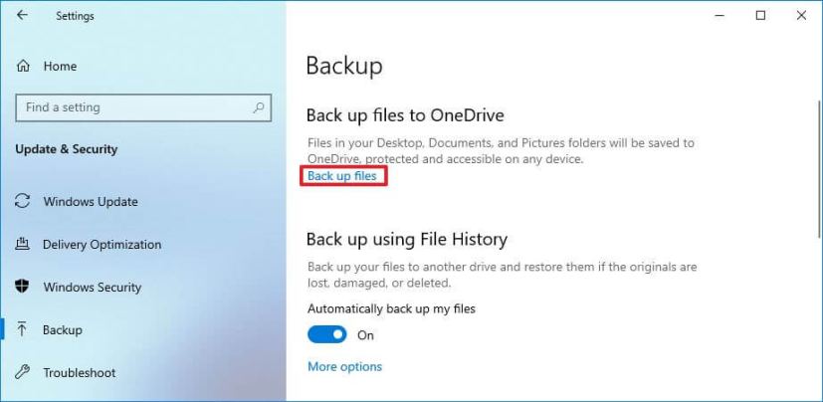Image resolution: width=823 pixels, height=402 pixels.
Task: Click the back arrow icon
Action: pyautogui.click(x=22, y=15)
